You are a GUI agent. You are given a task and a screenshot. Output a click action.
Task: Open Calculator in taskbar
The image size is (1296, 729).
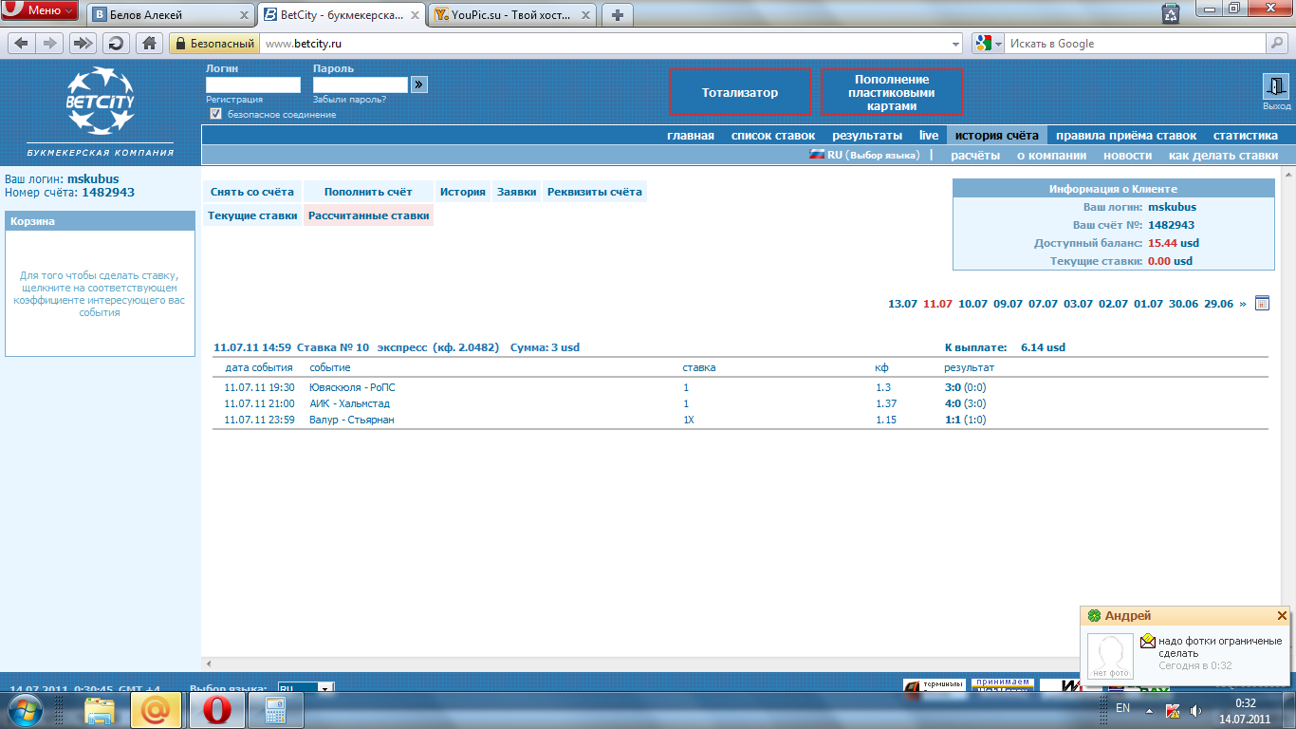(276, 710)
